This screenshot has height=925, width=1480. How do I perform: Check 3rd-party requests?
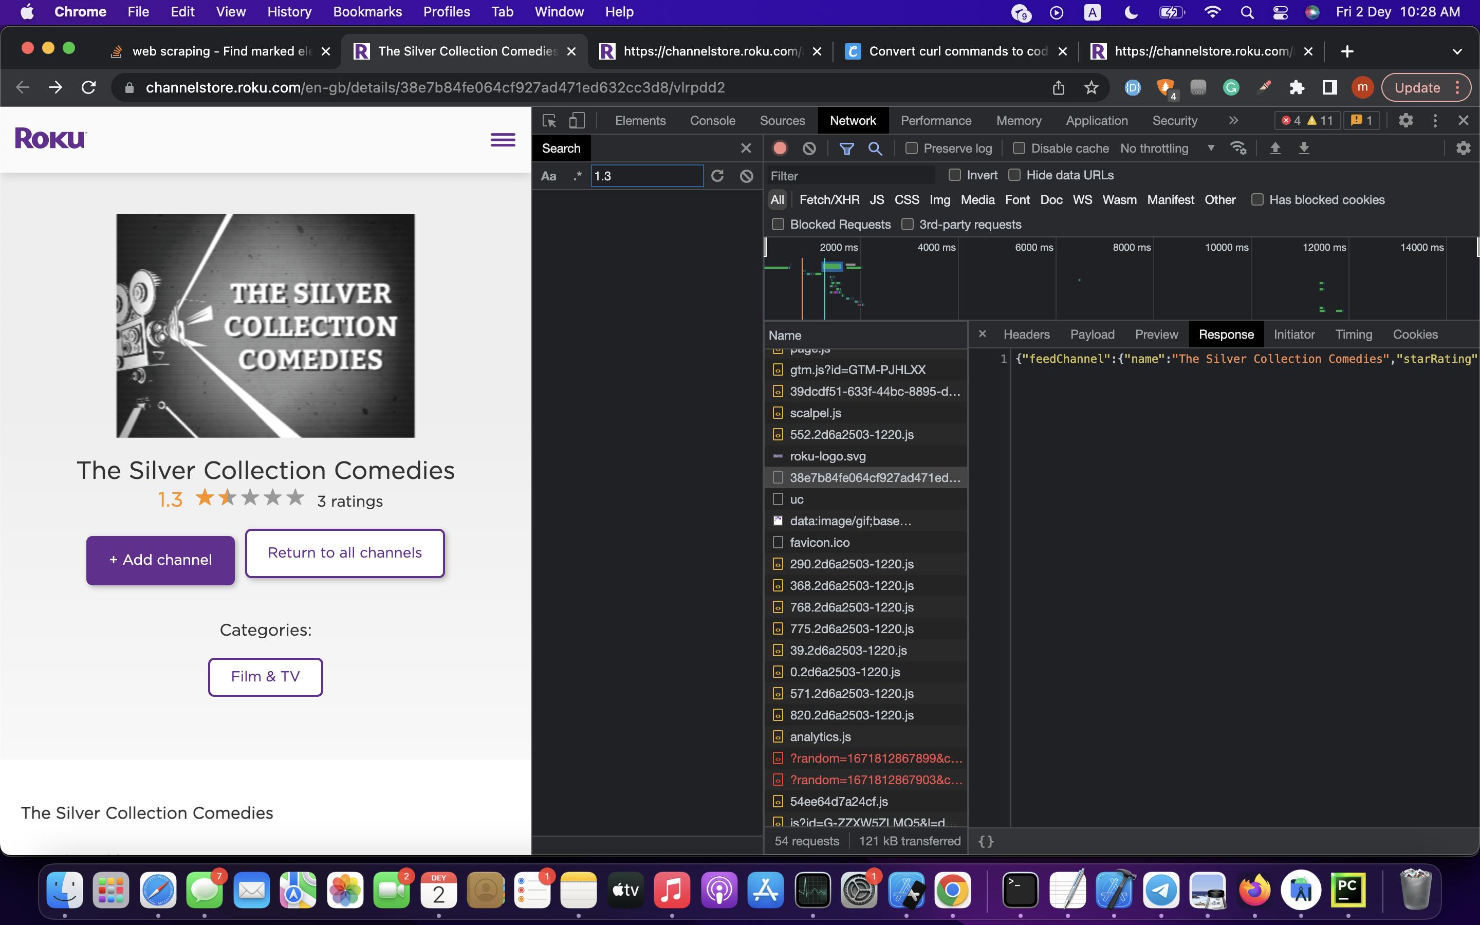pos(908,225)
